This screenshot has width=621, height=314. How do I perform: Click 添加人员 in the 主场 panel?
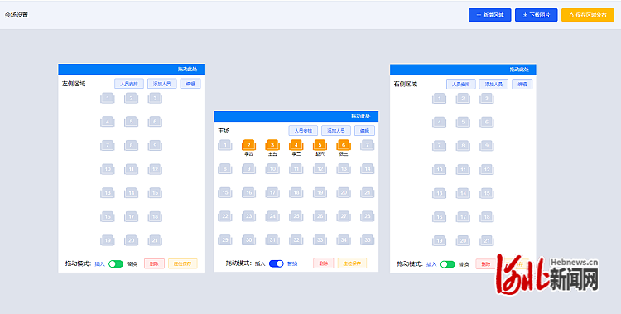[336, 131]
